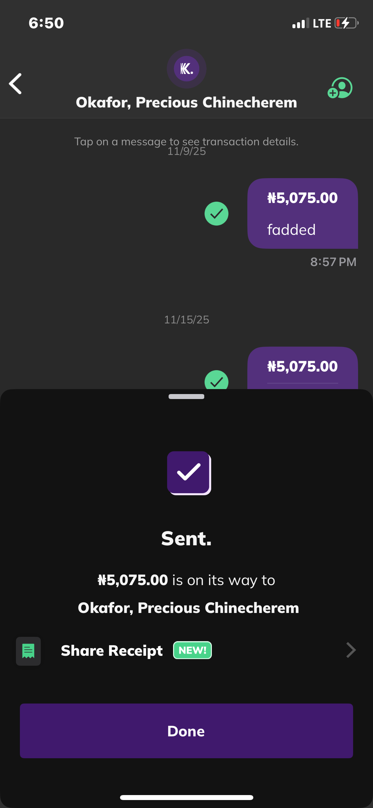373x808 pixels.
Task: Tap the green receipt icon
Action: tap(28, 651)
